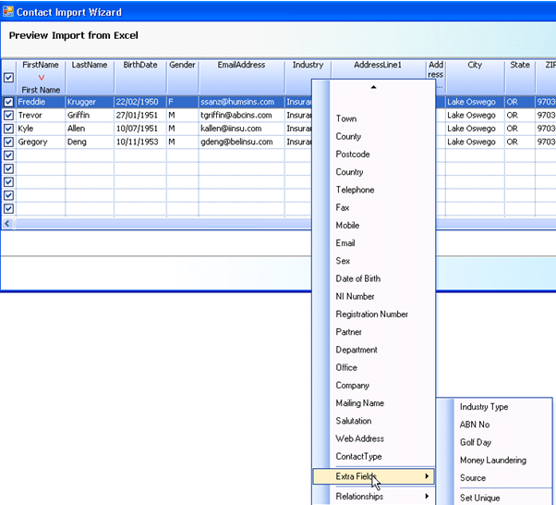The width and height of the screenshot is (556, 505).
Task: Select the cell containing Griffin
Action: [x=90, y=115]
